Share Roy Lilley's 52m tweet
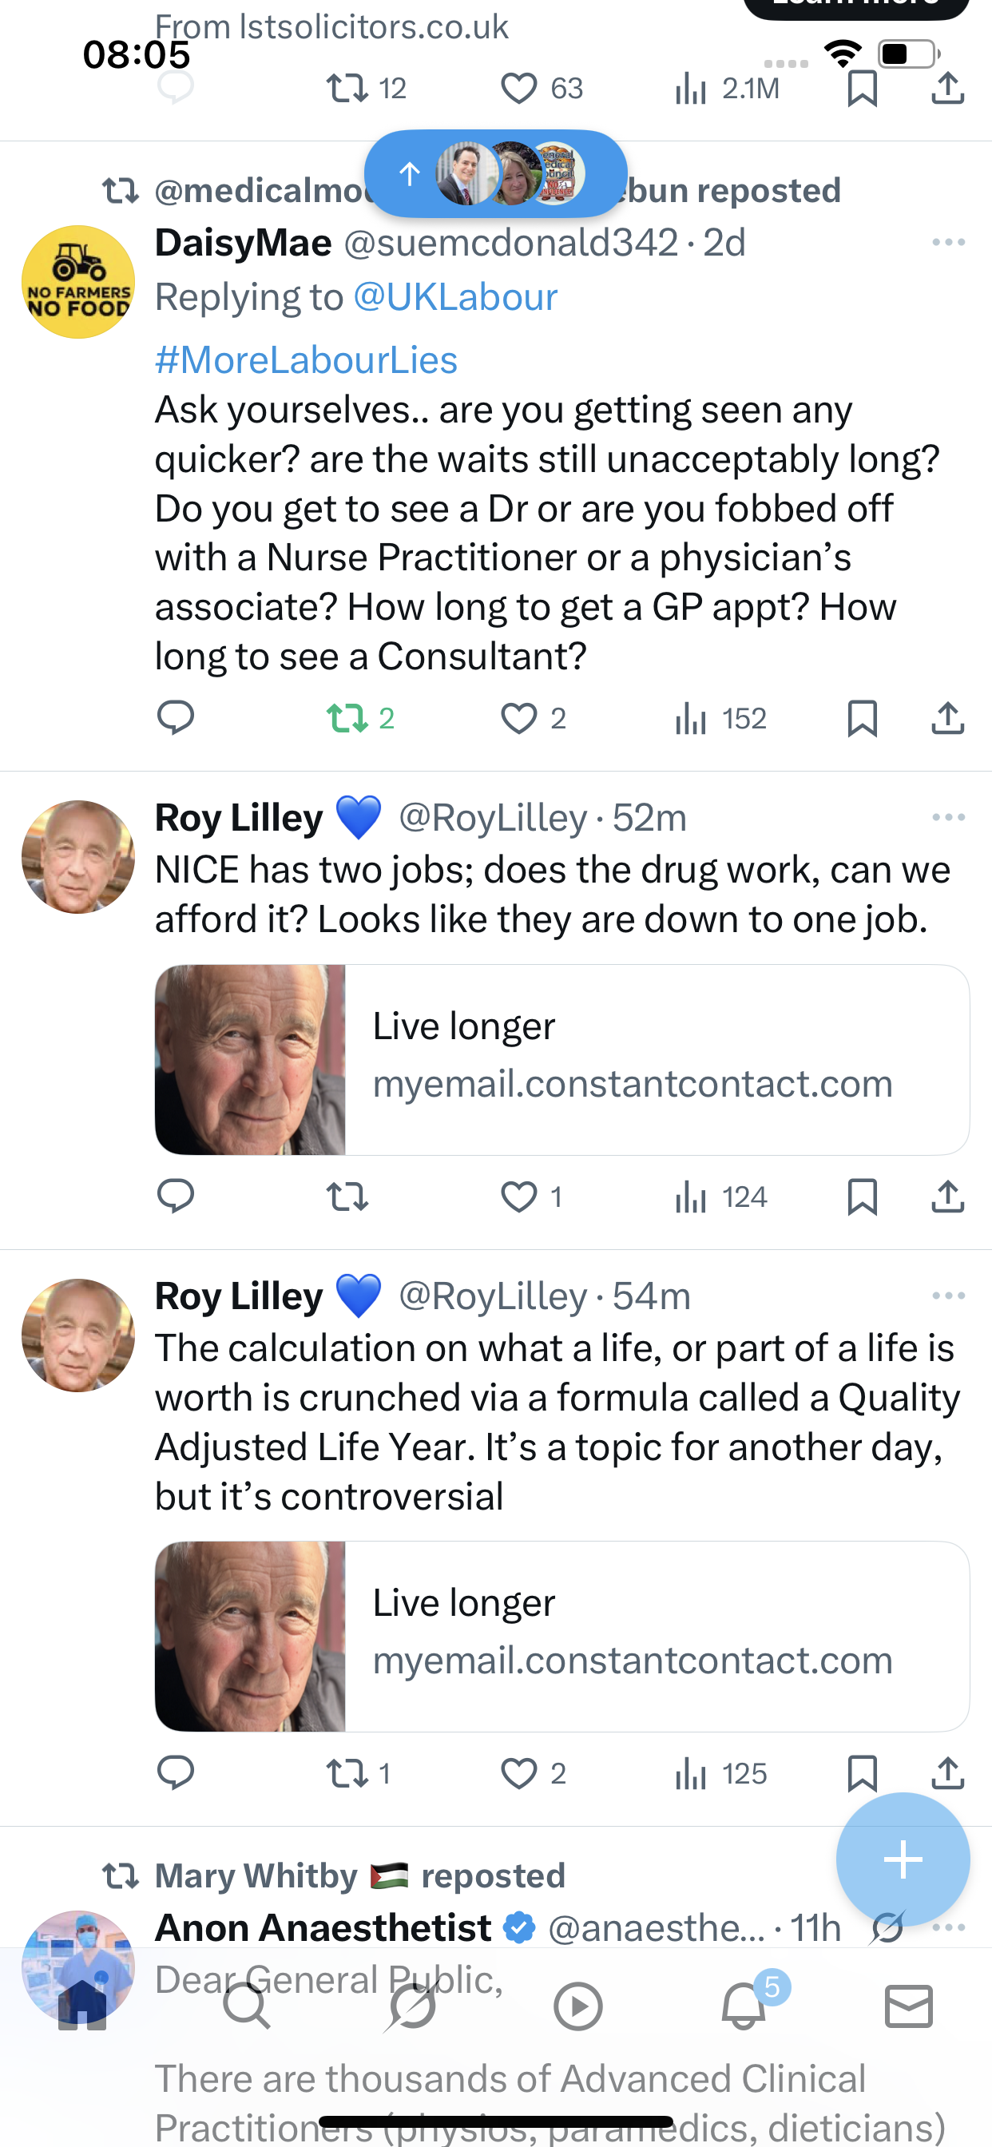 (x=947, y=1197)
